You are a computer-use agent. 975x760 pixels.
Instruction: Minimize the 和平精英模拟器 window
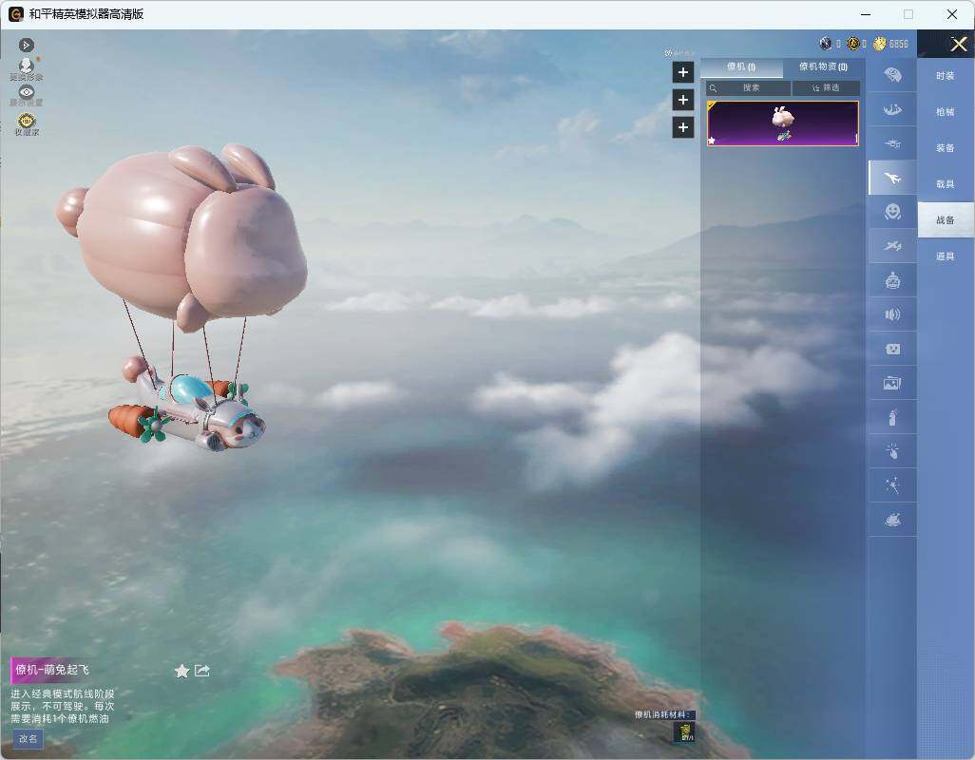(x=866, y=14)
